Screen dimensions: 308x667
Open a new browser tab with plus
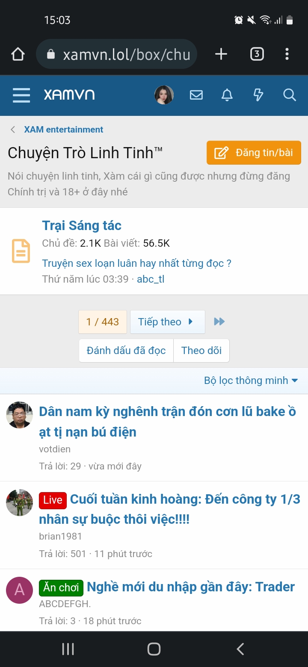point(221,54)
